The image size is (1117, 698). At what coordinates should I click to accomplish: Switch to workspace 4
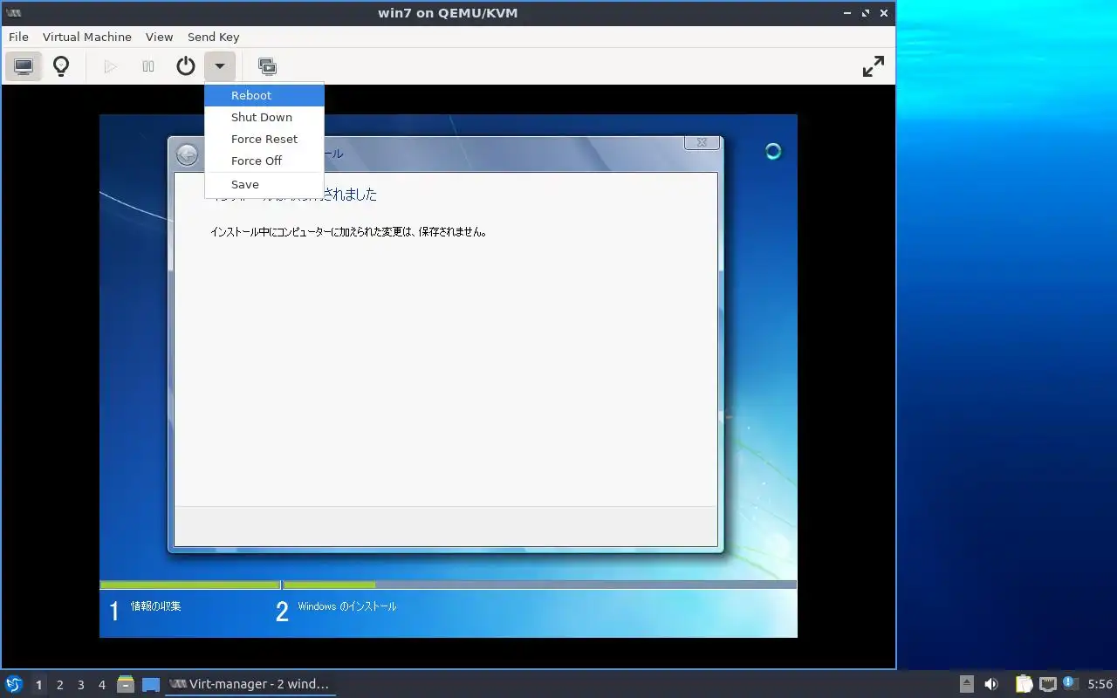pos(102,685)
